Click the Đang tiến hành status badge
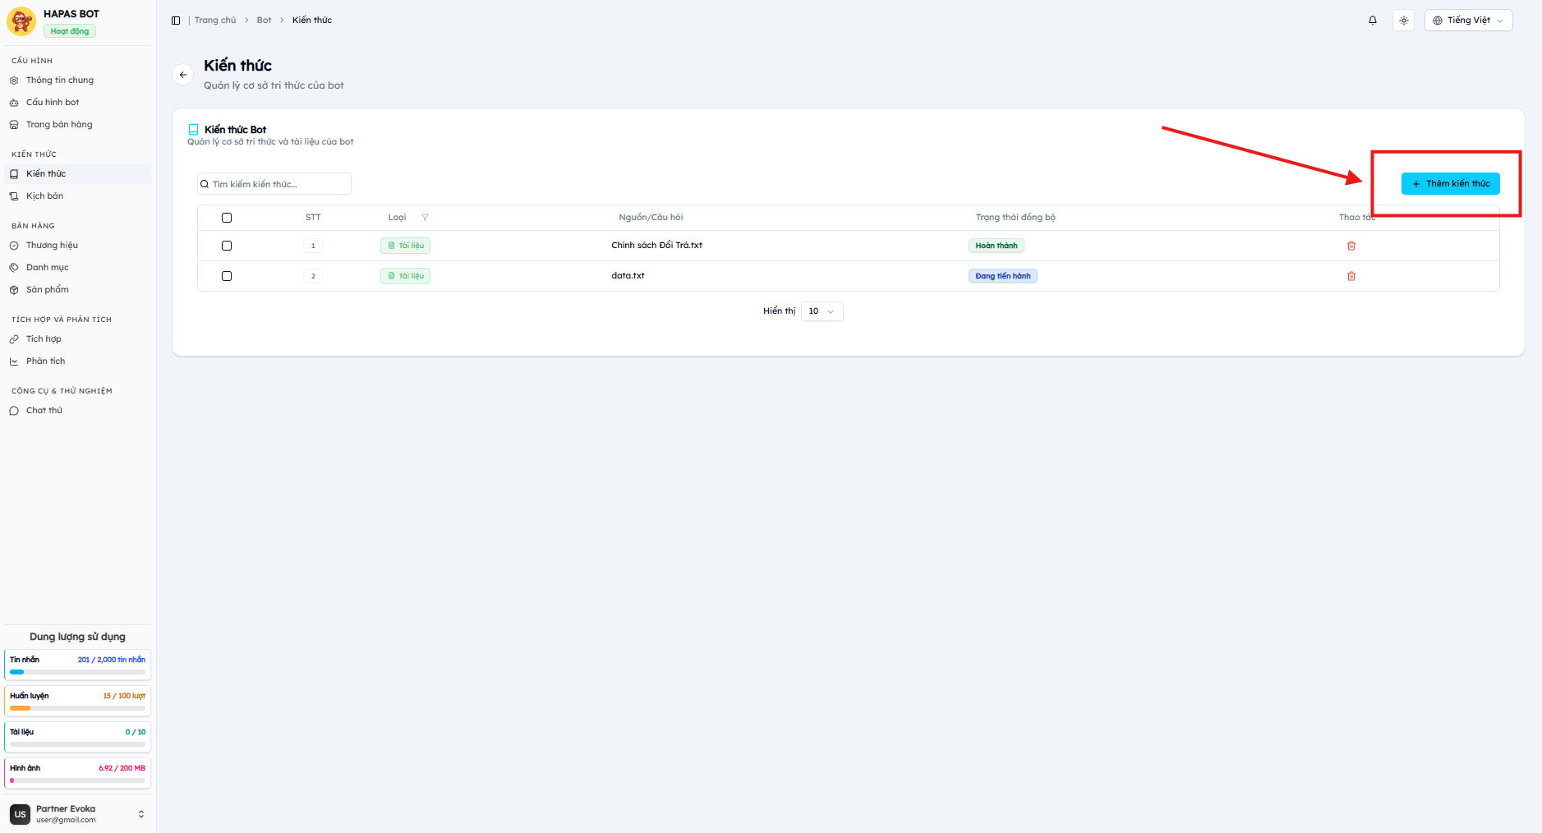The height and width of the screenshot is (833, 1542). click(x=1003, y=276)
